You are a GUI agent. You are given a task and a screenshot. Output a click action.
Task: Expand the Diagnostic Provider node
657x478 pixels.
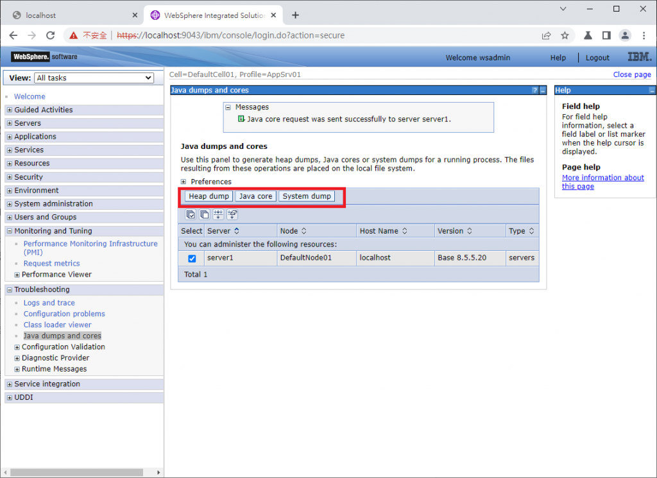(x=17, y=358)
